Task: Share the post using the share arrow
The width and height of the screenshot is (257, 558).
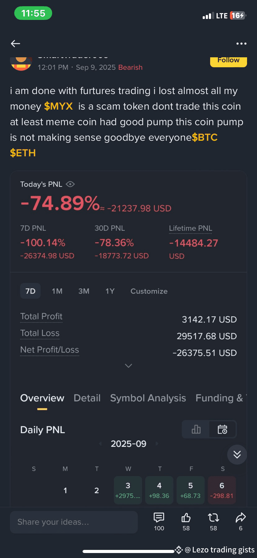Action: (241, 518)
